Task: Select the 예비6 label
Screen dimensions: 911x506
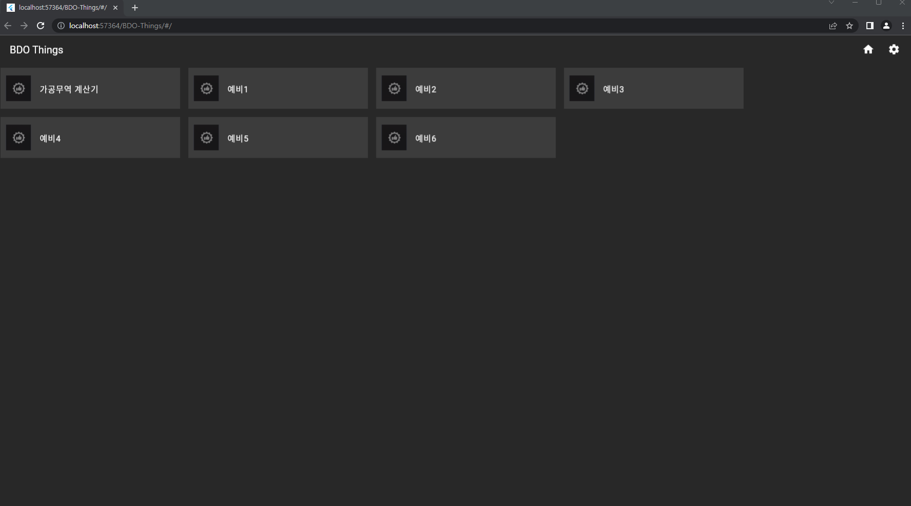Action: point(426,138)
